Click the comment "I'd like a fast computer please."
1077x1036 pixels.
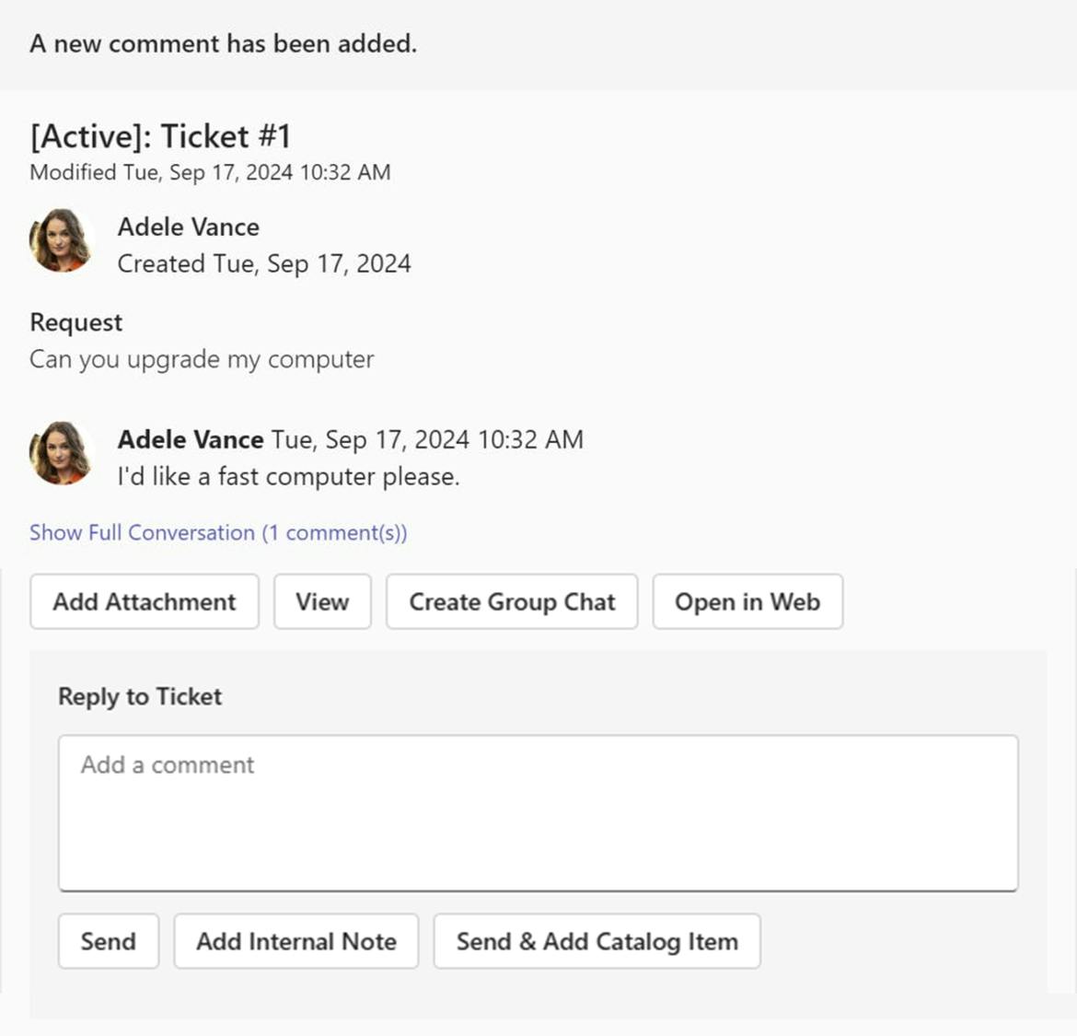288,477
